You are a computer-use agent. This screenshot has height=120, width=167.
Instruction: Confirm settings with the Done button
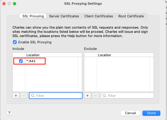click(x=151, y=113)
